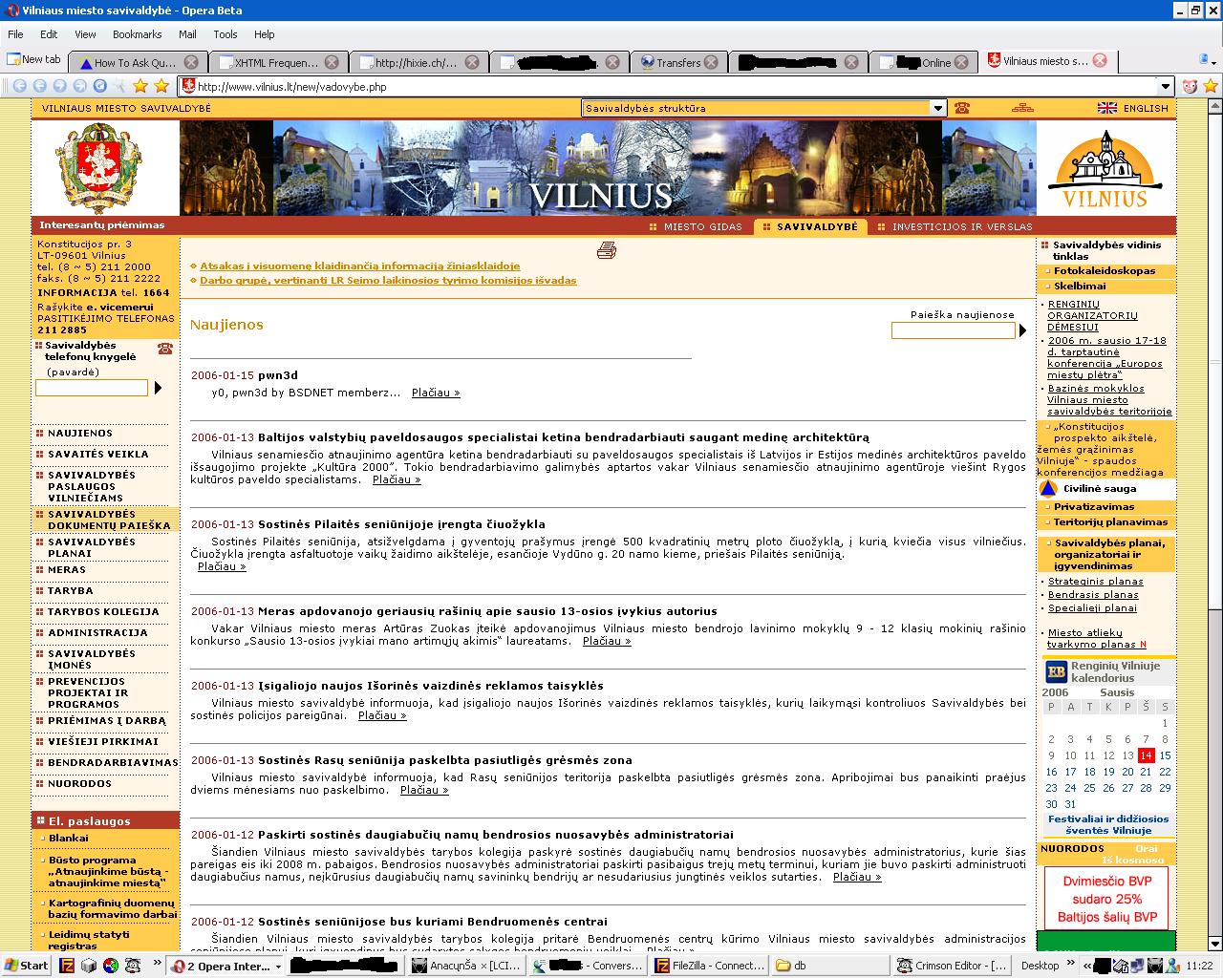Close the 'http://hixie.ch/...' tab
Screen dimensions: 1223x978
click(x=472, y=62)
